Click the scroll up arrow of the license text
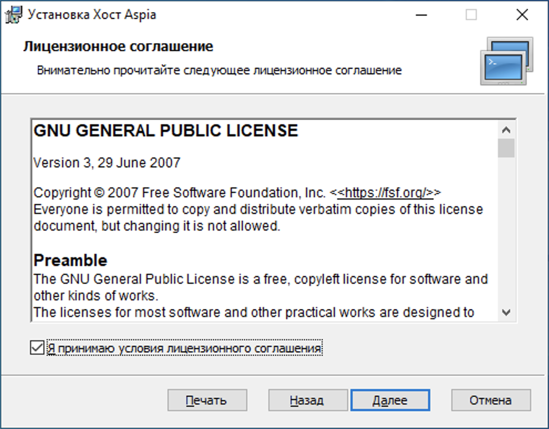Screen dimensions: 549x429 [506, 131]
